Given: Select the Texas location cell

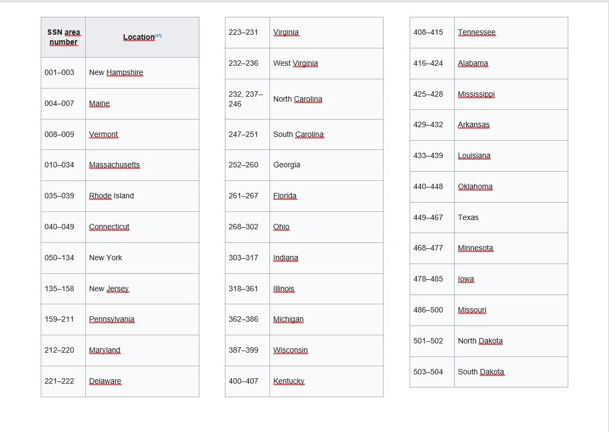Looking at the screenshot, I should 511,217.
